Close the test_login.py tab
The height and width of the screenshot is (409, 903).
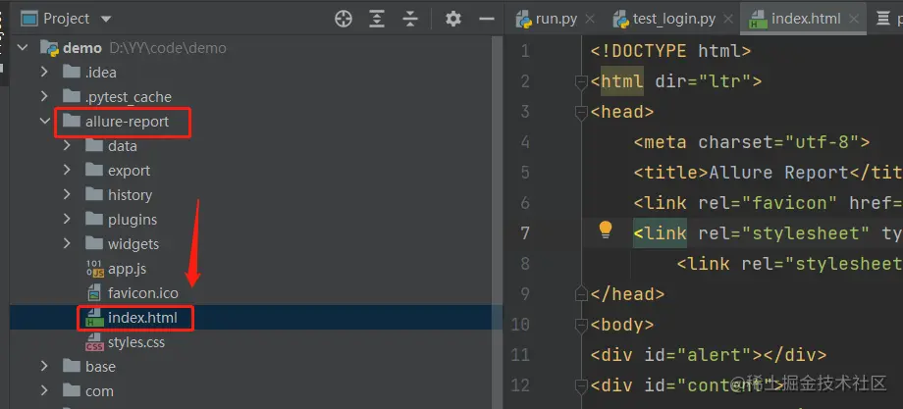(728, 19)
